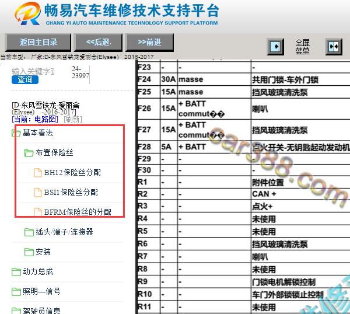Click 车门外部锁锁止控制 in row R10
350x314 pixels.
(288, 295)
